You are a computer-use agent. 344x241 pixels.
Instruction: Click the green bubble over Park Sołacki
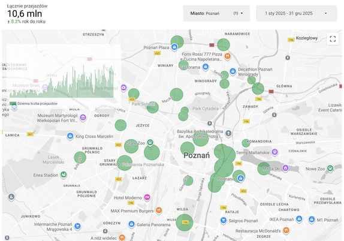click(152, 107)
